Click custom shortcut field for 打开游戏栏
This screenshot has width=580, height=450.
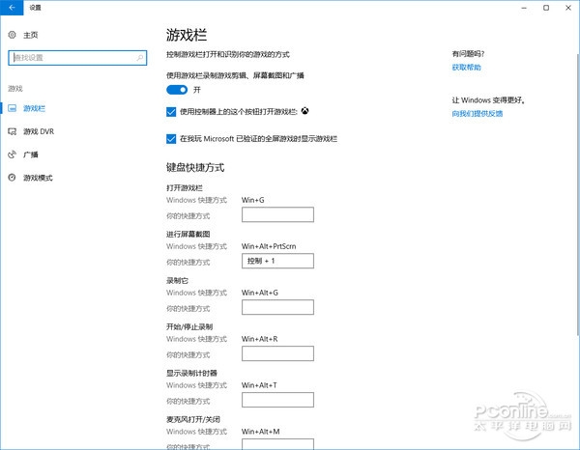277,214
